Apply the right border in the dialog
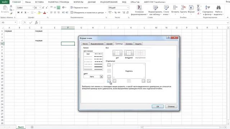 click(143, 81)
